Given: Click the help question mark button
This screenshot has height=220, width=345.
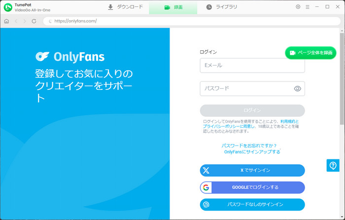Looking at the screenshot, I should coord(333,165).
